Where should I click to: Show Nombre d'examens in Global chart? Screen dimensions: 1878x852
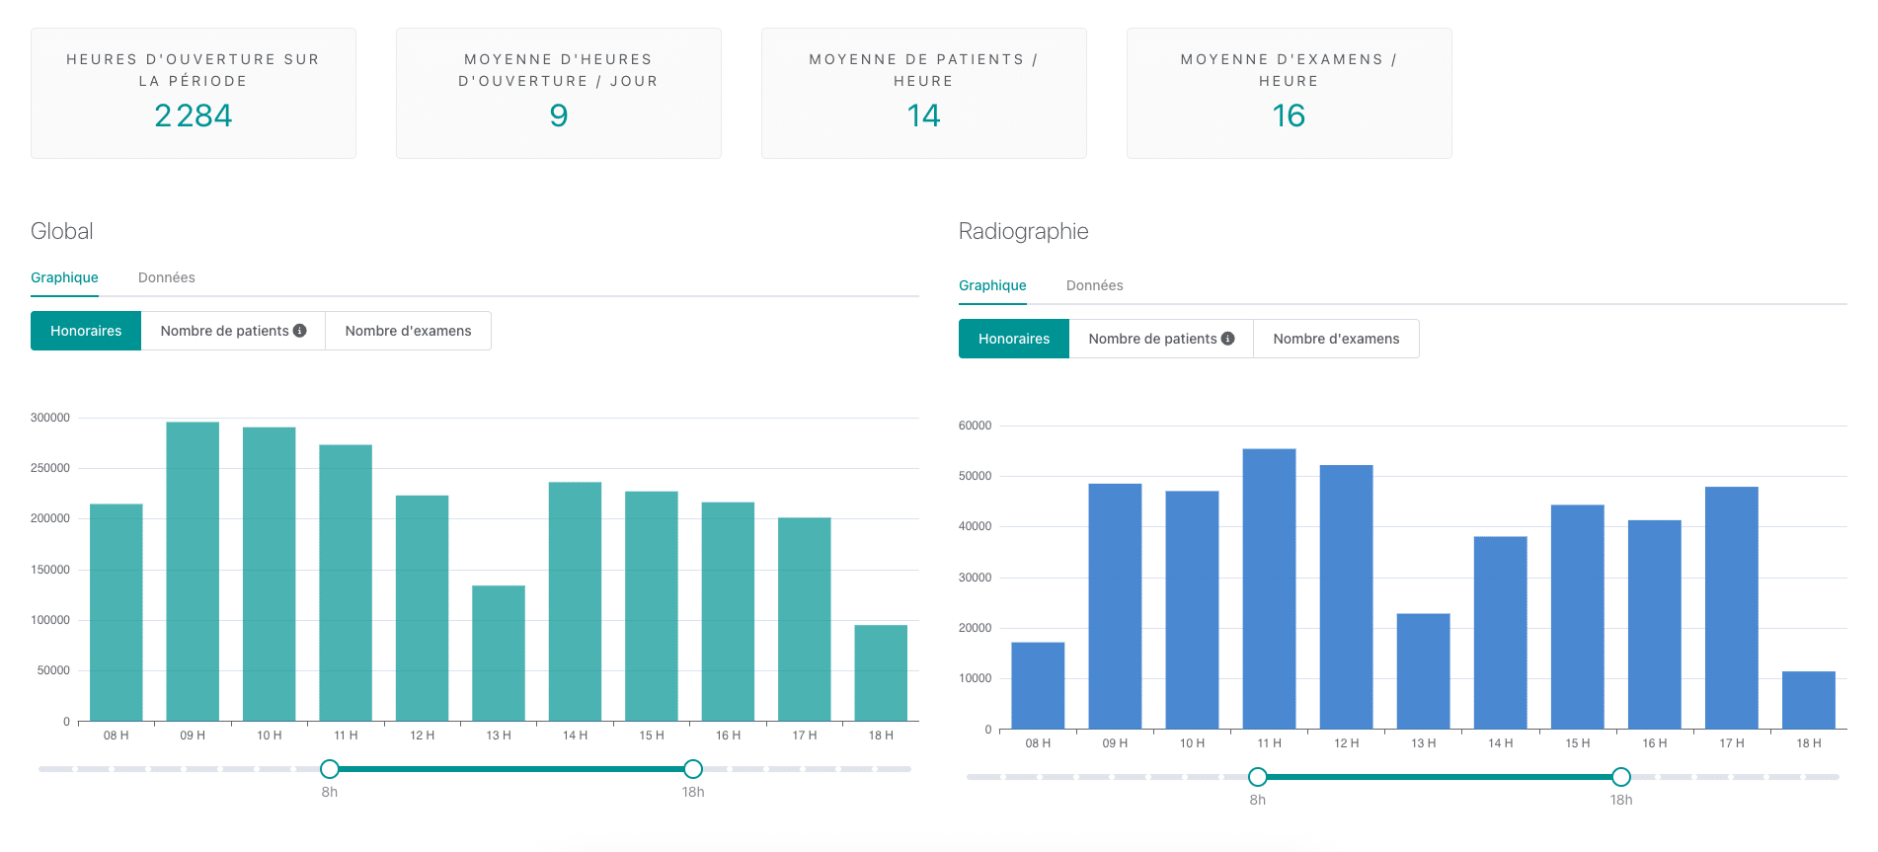click(x=408, y=331)
